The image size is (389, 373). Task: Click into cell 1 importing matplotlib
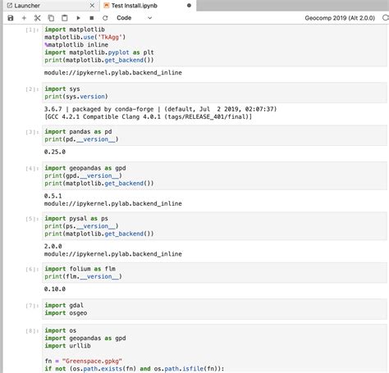[214, 45]
